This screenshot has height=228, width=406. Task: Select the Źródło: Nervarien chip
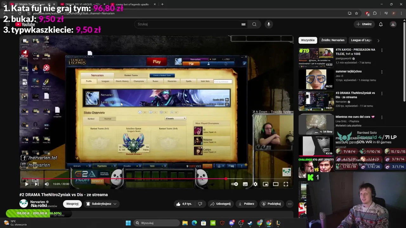point(332,40)
